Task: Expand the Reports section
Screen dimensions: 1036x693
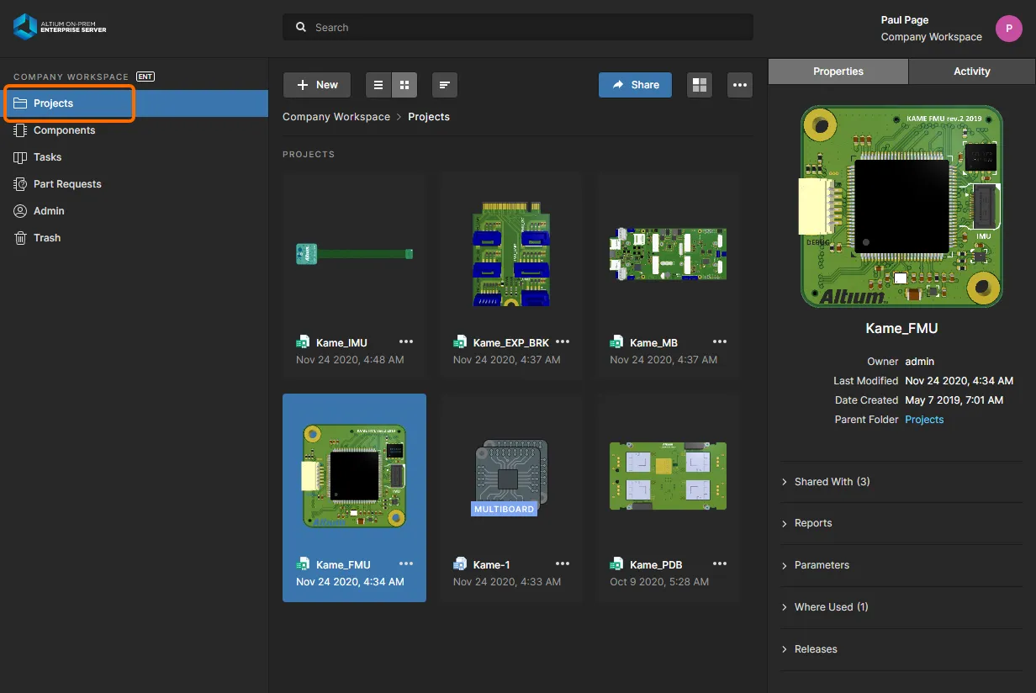Action: [901, 523]
